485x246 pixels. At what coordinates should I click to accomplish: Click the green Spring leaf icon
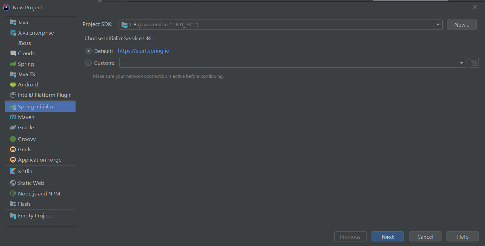tap(13, 64)
